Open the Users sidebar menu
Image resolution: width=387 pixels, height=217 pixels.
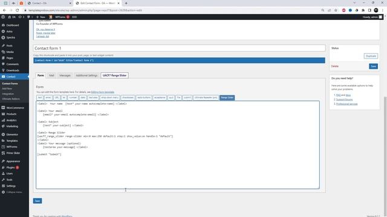[x=10, y=174]
